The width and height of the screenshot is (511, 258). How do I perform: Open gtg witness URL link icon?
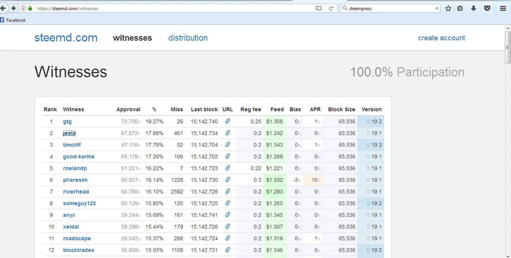228,121
